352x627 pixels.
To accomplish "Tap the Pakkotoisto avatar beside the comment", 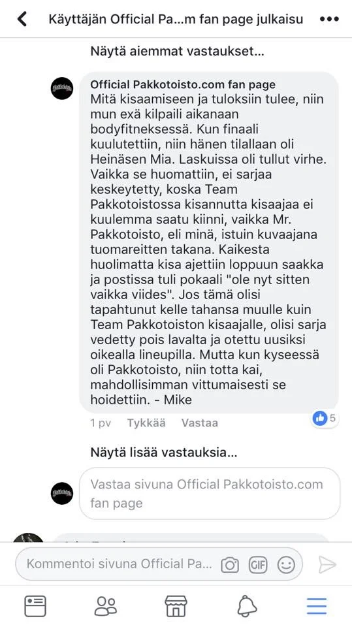I will click(62, 88).
